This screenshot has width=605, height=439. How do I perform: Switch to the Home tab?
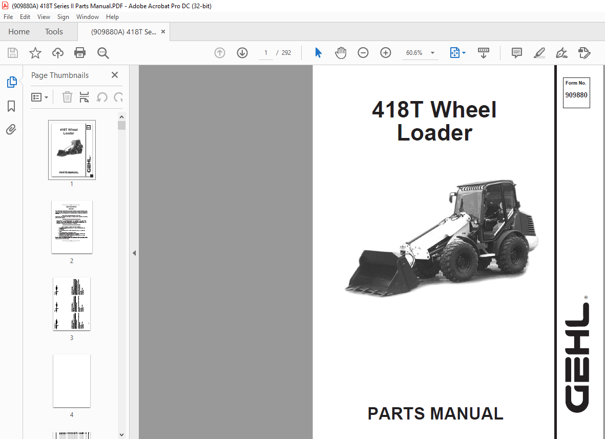[x=19, y=32]
